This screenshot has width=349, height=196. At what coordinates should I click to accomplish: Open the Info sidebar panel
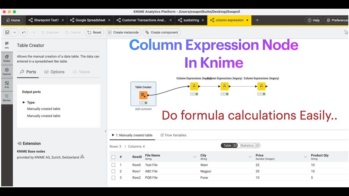click(7, 45)
